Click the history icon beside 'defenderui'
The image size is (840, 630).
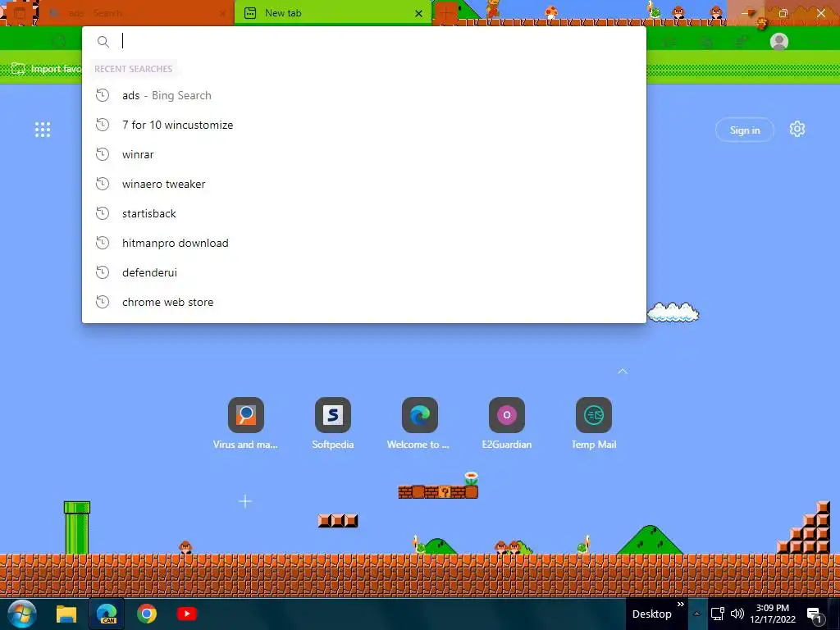click(103, 272)
